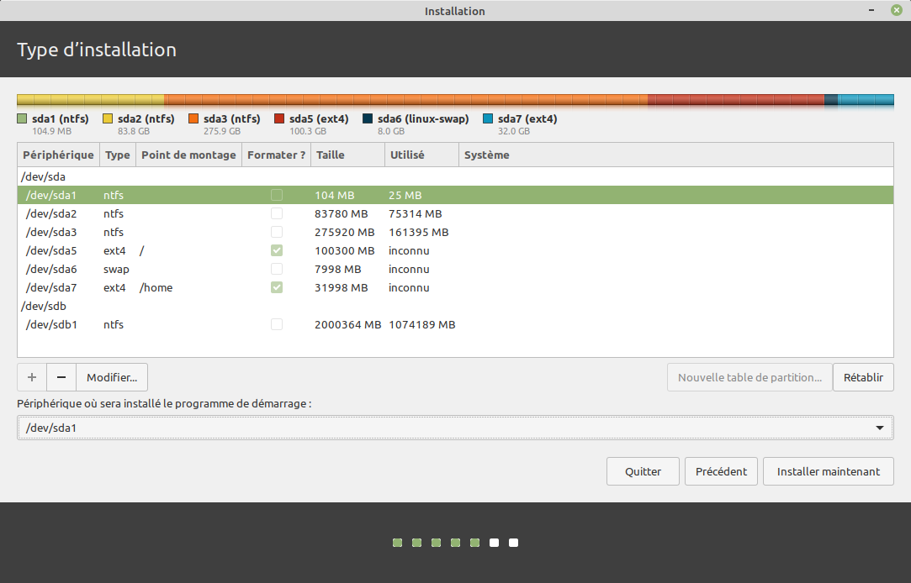Click the Installer maintenant button
The image size is (911, 583).
(829, 471)
